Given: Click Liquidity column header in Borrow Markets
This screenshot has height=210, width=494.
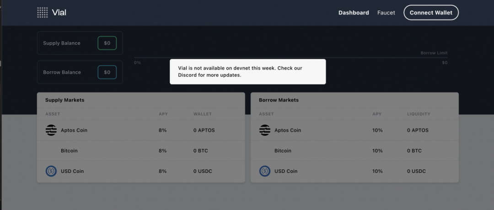Looking at the screenshot, I should 419,114.
